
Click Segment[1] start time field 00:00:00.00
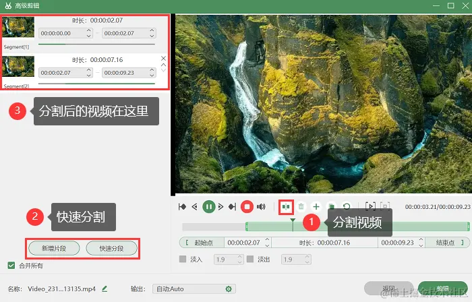coord(65,33)
